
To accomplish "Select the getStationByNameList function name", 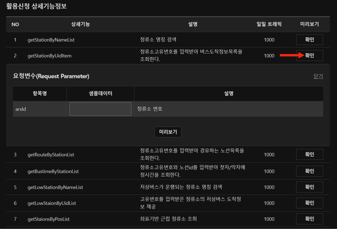I will click(x=51, y=40).
